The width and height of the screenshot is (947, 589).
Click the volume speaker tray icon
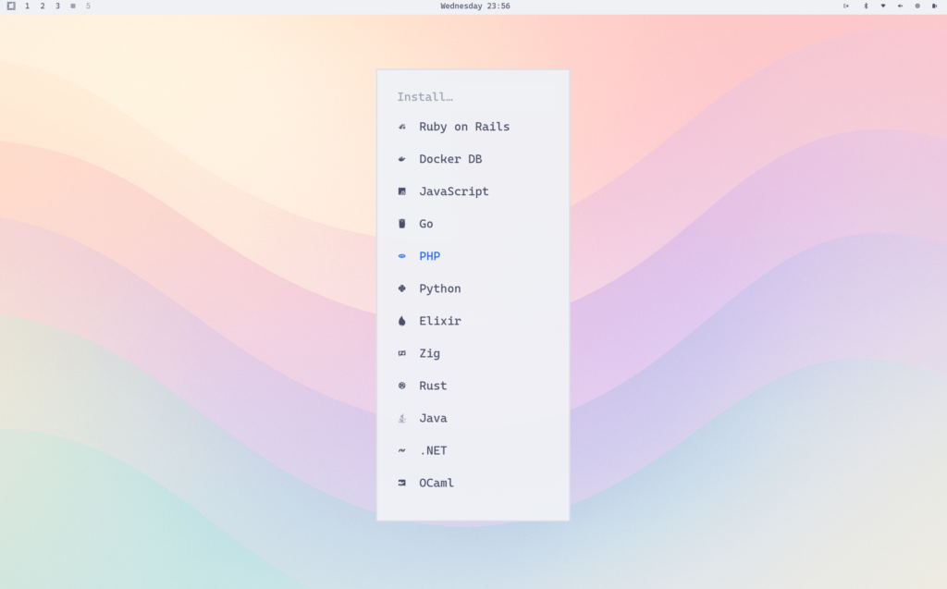901,6
